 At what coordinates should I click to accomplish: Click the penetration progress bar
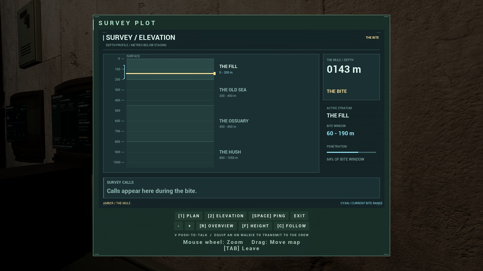[351, 152]
